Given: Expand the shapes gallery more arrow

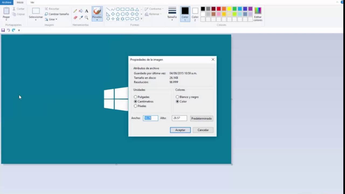Looking at the screenshot, I should (x=141, y=19).
